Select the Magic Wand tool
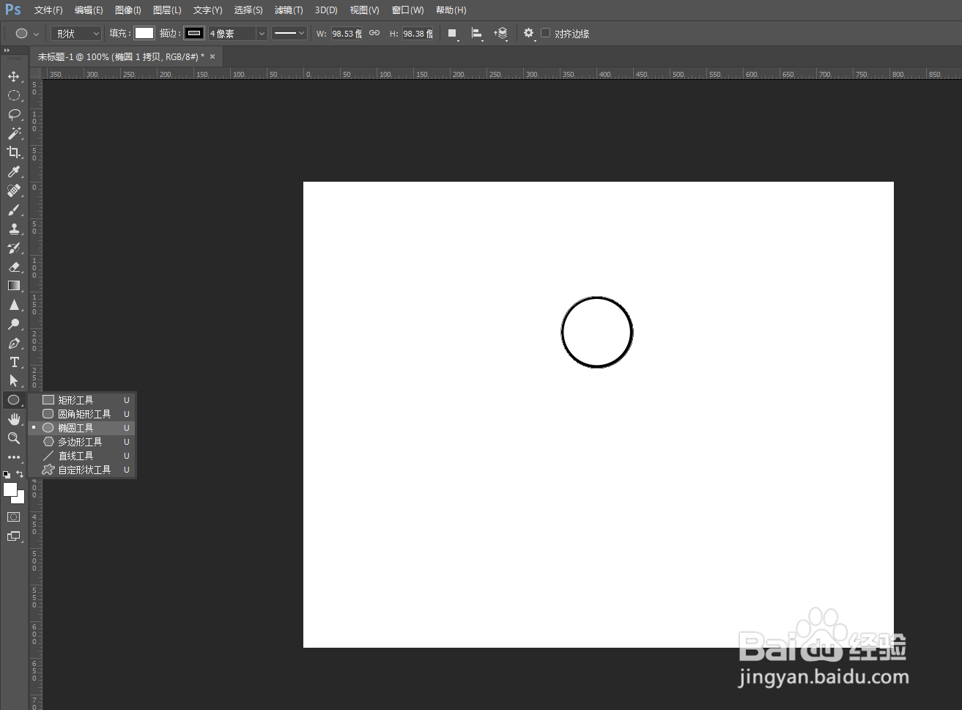The width and height of the screenshot is (962, 710). 13,133
